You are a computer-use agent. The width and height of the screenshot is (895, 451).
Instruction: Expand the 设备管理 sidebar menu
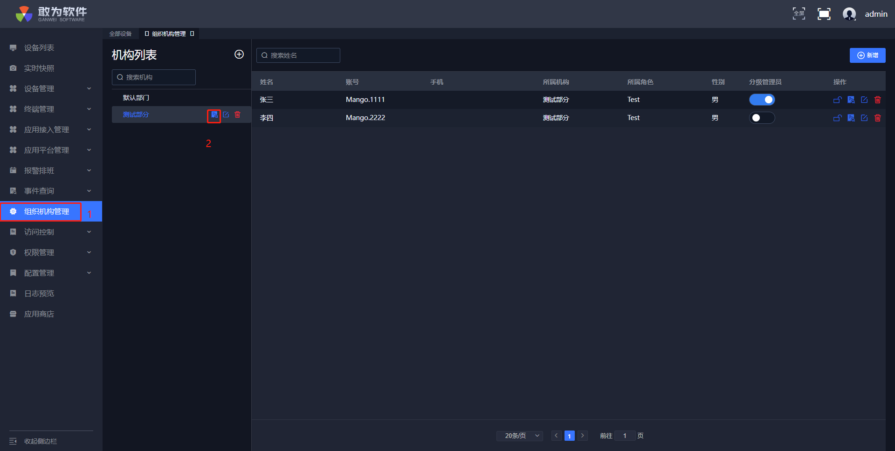click(51, 88)
